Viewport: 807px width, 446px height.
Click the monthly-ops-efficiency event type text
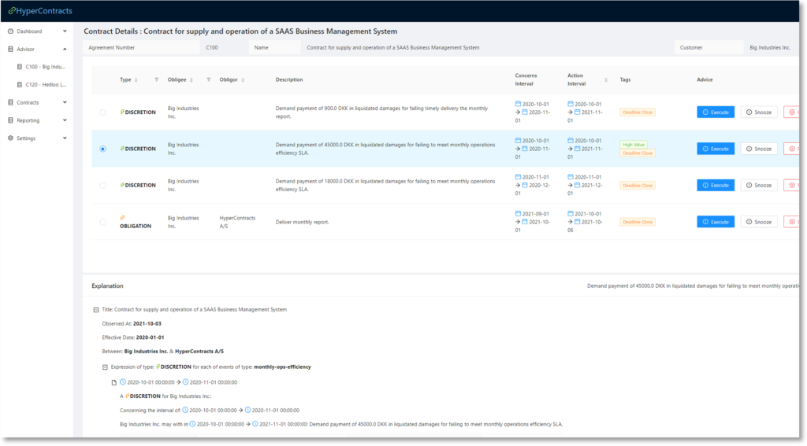283,367
